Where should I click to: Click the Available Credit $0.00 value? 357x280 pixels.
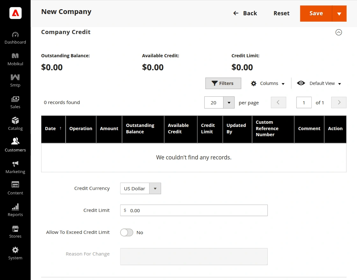153,67
